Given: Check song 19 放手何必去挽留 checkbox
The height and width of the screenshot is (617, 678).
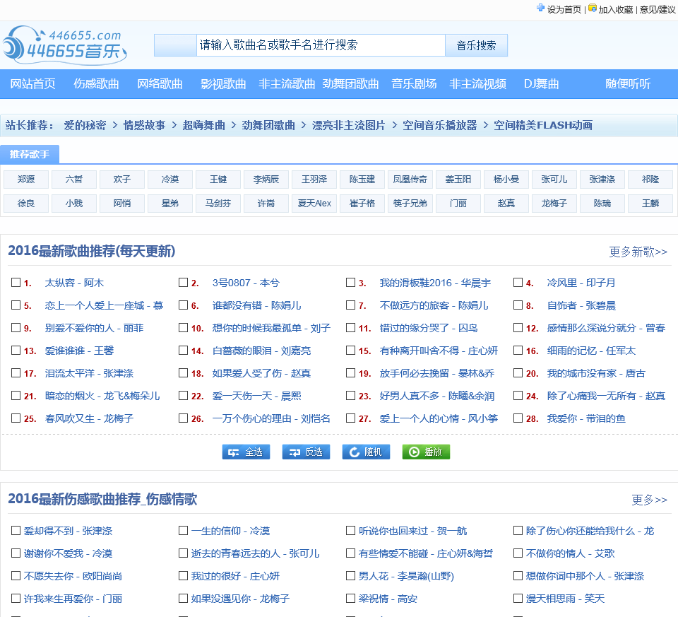Looking at the screenshot, I should click(351, 373).
